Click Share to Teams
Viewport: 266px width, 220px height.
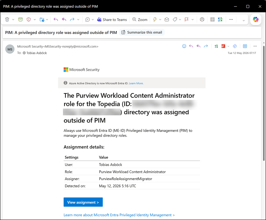[112, 20]
